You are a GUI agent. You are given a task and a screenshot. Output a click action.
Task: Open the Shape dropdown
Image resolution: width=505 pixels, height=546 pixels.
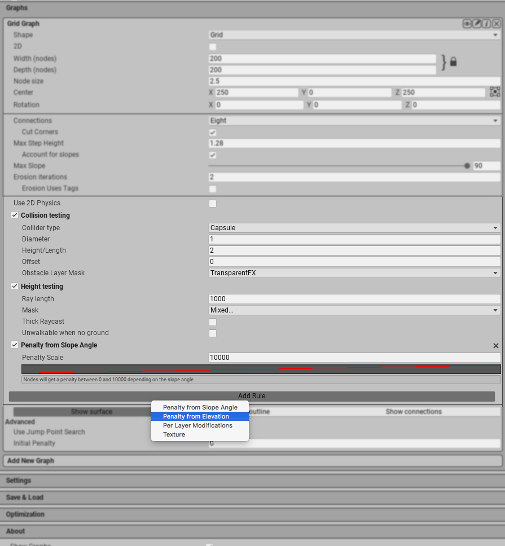click(354, 35)
